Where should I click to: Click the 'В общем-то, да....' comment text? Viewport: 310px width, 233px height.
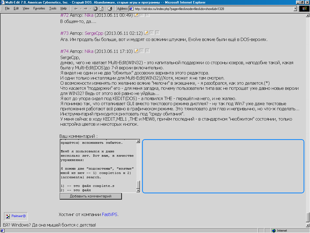point(78,21)
